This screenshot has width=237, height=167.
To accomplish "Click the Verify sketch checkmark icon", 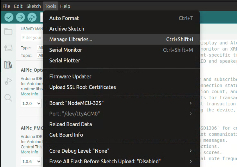I will tap(9, 17).
